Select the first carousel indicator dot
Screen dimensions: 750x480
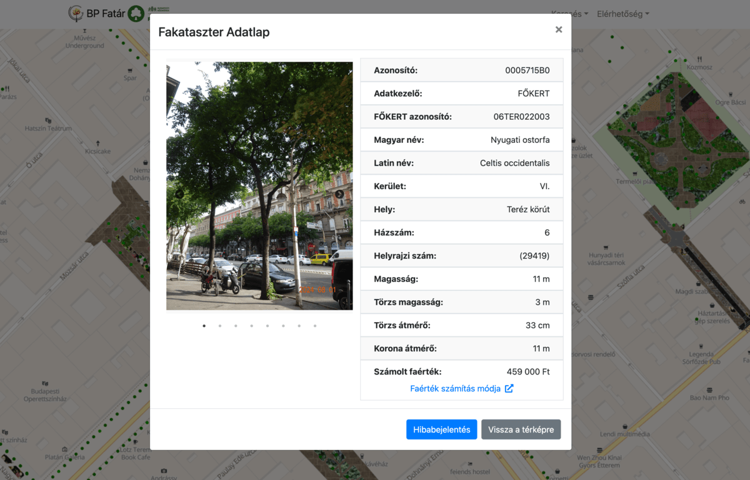[x=204, y=326]
